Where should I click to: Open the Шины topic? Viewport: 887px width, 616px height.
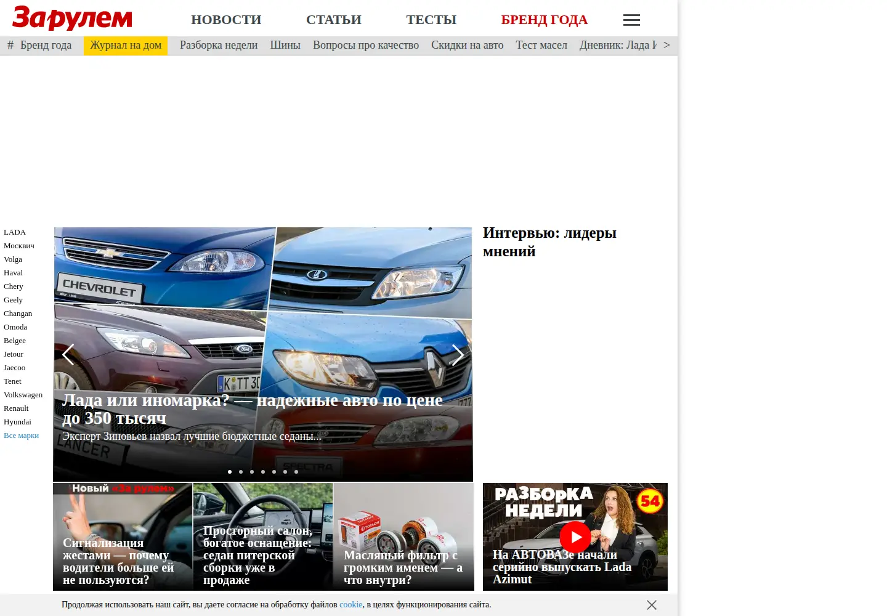[x=285, y=45]
